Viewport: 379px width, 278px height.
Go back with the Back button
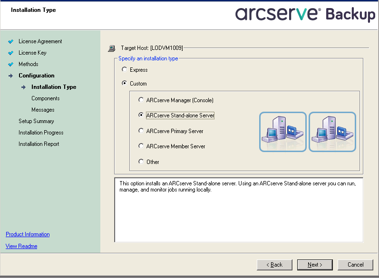pyautogui.click(x=274, y=265)
